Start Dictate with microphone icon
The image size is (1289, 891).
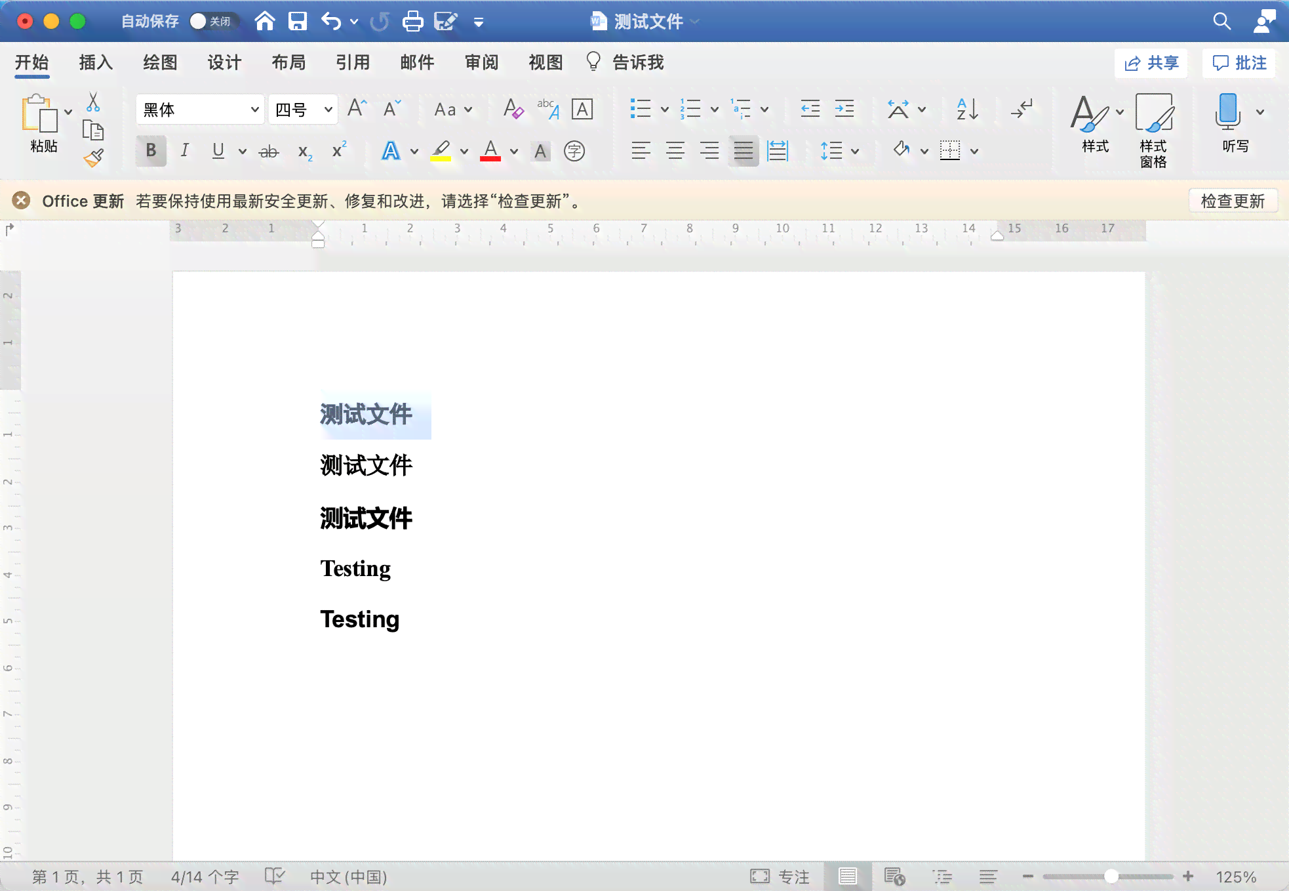point(1227,122)
